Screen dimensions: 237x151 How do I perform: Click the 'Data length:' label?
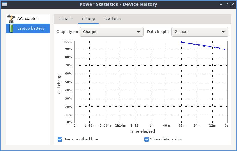click(158, 32)
